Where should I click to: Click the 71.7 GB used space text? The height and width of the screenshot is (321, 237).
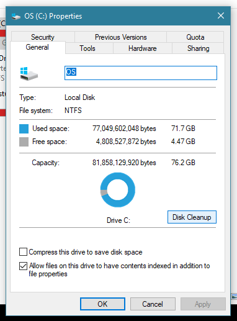click(183, 129)
